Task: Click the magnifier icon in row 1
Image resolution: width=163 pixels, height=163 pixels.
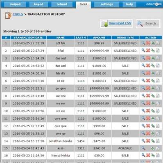Action: pyautogui.click(x=143, y=43)
